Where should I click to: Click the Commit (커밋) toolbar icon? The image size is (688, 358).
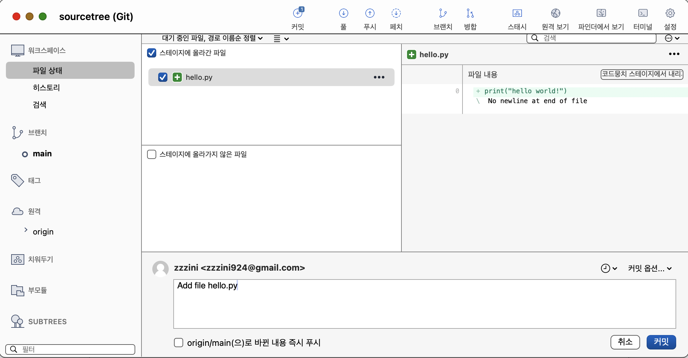[x=298, y=14]
